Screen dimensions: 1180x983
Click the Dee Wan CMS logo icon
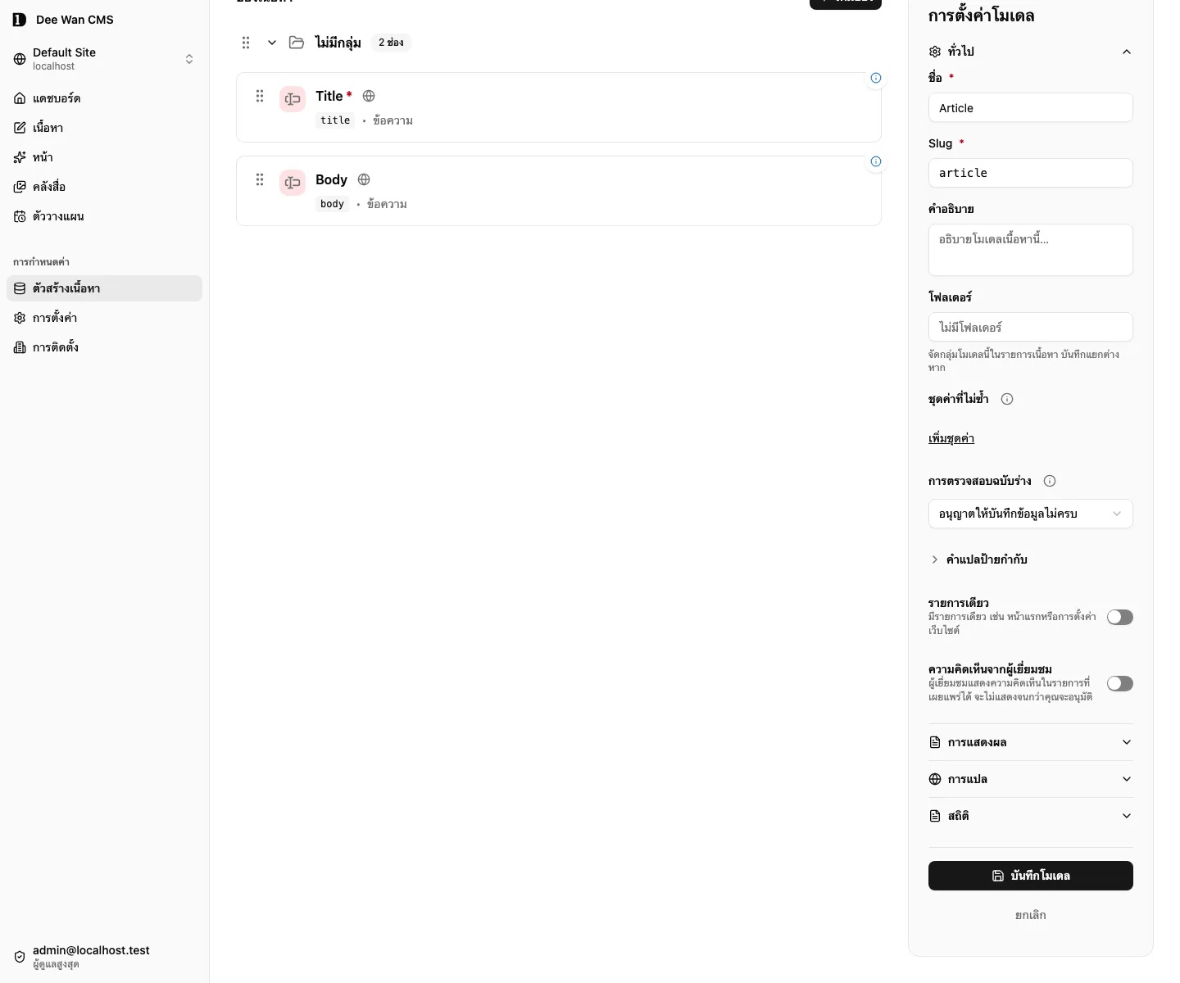tap(20, 20)
